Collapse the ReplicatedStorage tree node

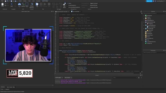tap(144, 22)
